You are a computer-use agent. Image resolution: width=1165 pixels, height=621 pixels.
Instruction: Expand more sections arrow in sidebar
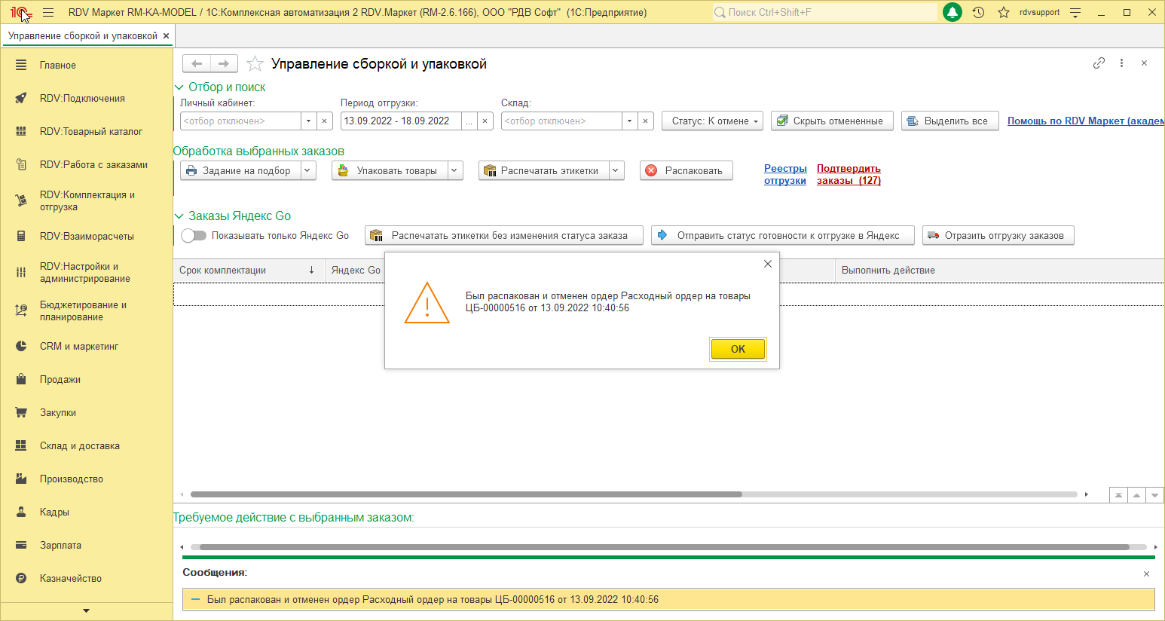click(x=86, y=611)
